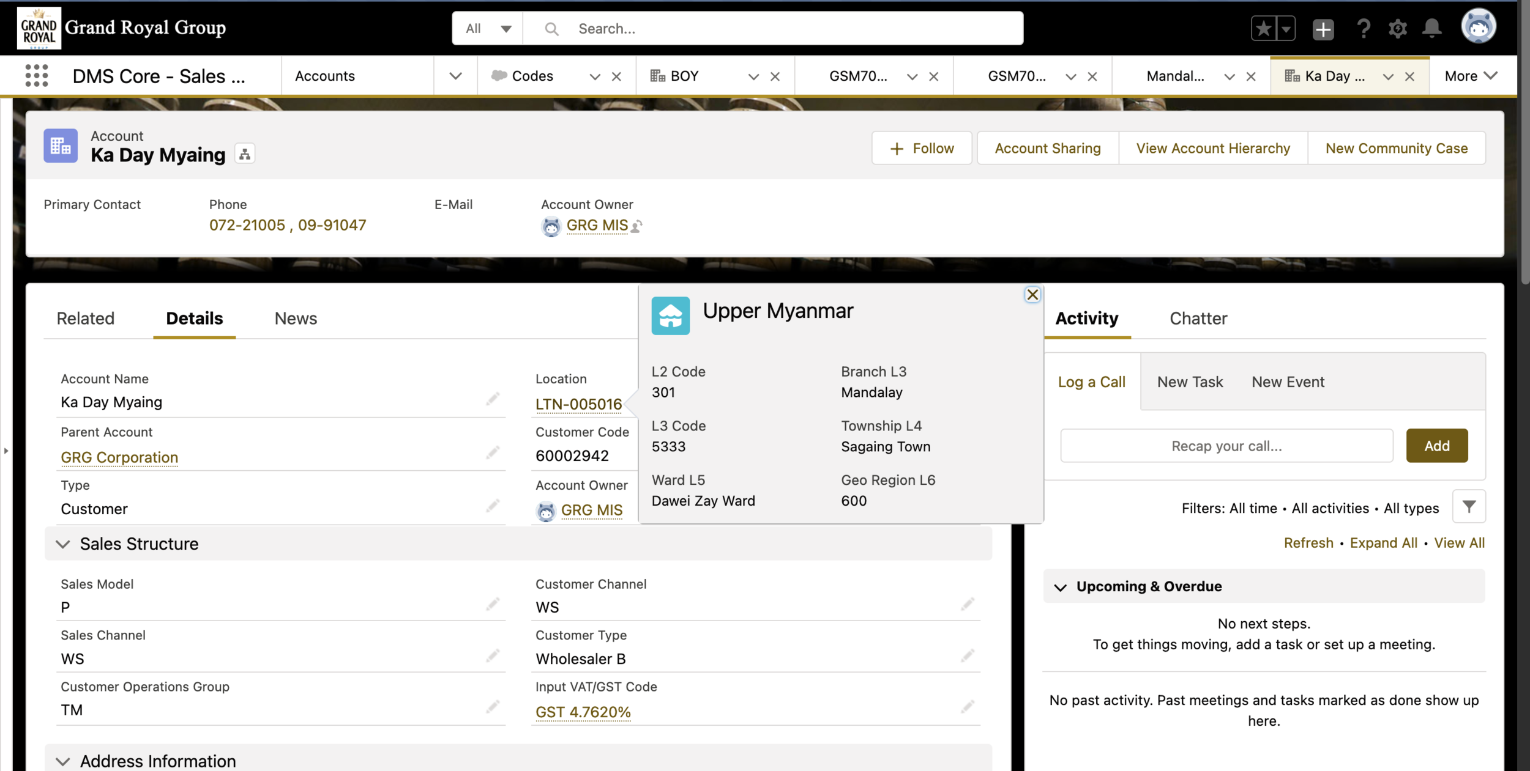The width and height of the screenshot is (1530, 771).
Task: Open the All search scope dropdown
Action: [488, 28]
